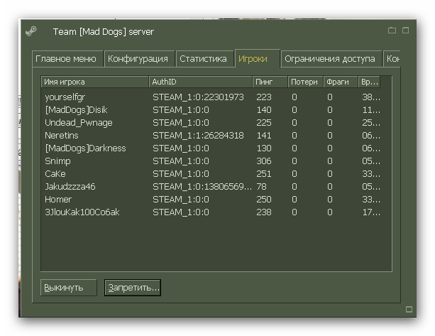Click AuthID STEAM_1:0:22301973

198,97
